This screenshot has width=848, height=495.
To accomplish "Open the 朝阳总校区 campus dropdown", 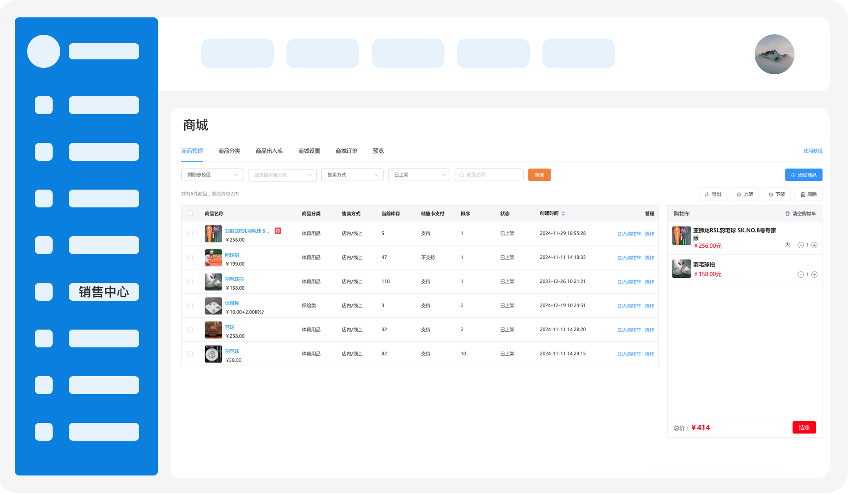I will tap(212, 175).
